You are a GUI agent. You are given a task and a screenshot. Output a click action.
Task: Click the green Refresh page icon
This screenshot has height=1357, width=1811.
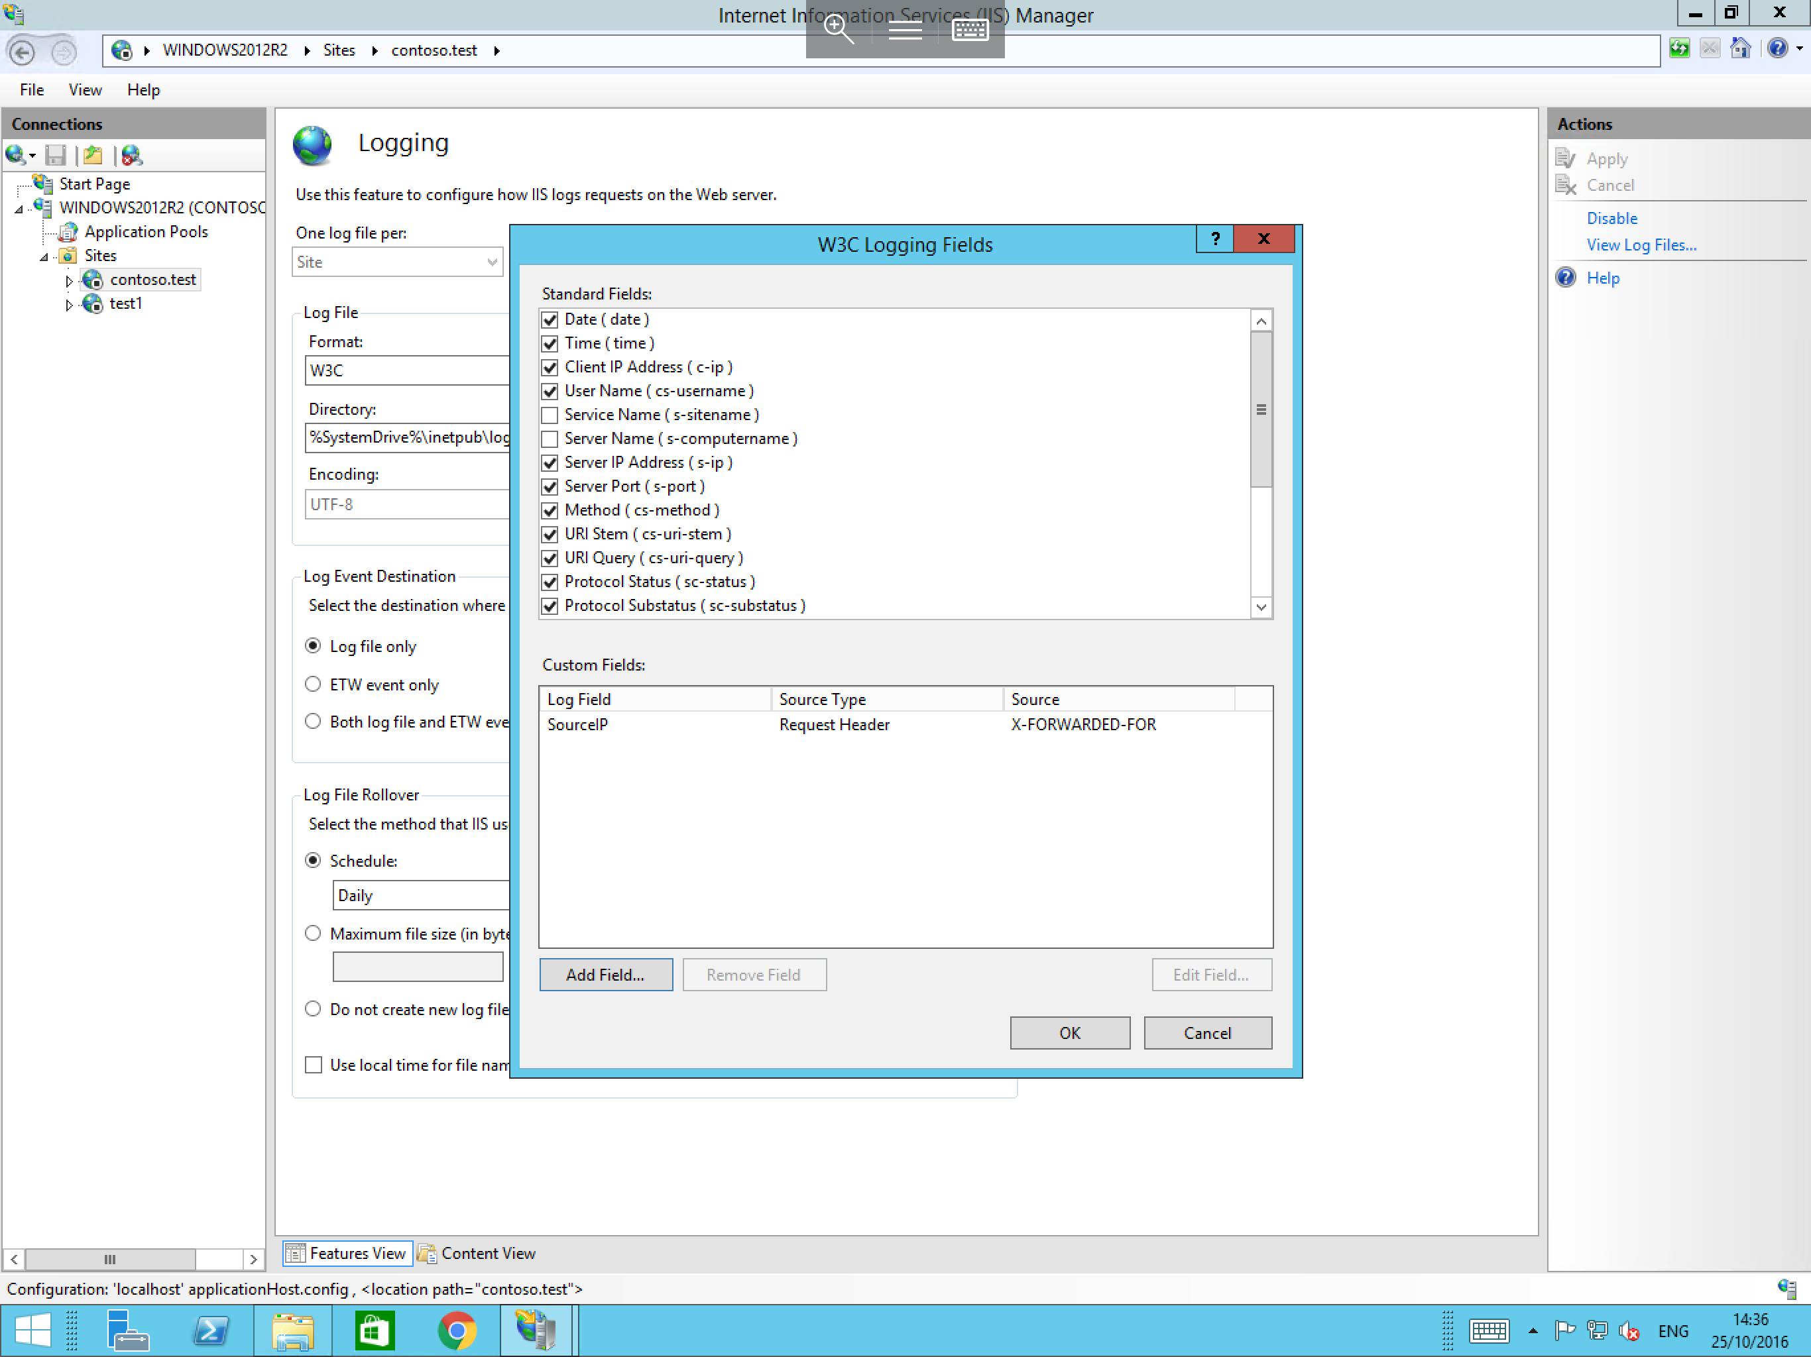click(1678, 49)
